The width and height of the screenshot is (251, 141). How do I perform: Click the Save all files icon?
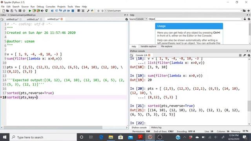coord(16,11)
